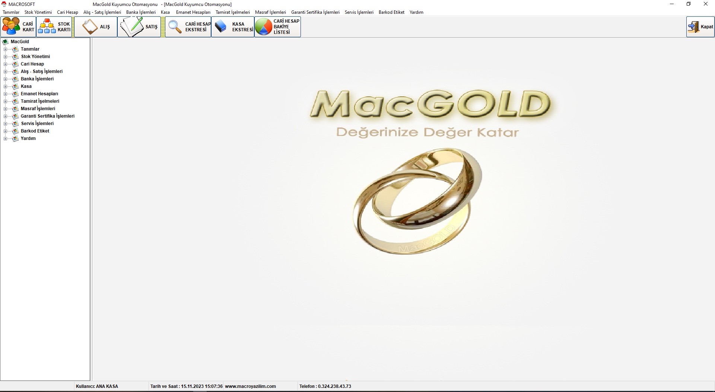Open Cari Hesap Ekstresi magnifier icon
Viewport: 715px width, 392px height.
click(x=175, y=27)
